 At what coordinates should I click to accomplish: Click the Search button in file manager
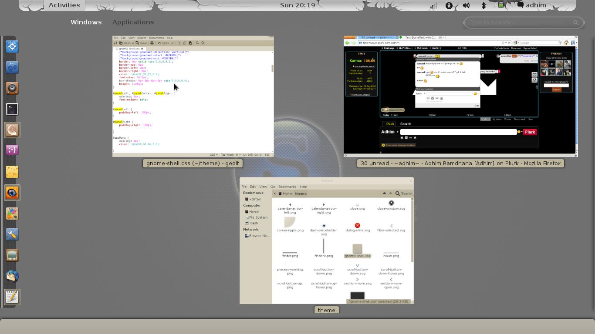404,194
